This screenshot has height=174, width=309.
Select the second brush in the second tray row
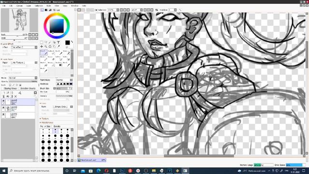[x=52, y=58]
